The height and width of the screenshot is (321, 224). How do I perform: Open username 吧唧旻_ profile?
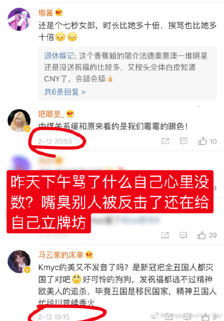(x=51, y=114)
